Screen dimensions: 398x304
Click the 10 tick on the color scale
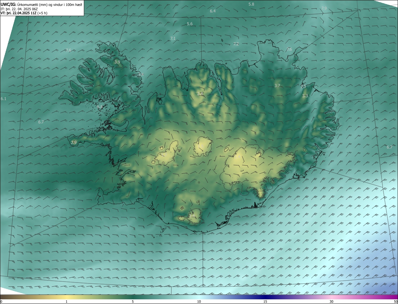(x=199, y=302)
